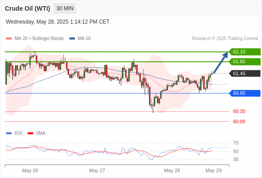Click the 30 MIN timeframe badge
The image size is (262, 178).
pyautogui.click(x=65, y=8)
